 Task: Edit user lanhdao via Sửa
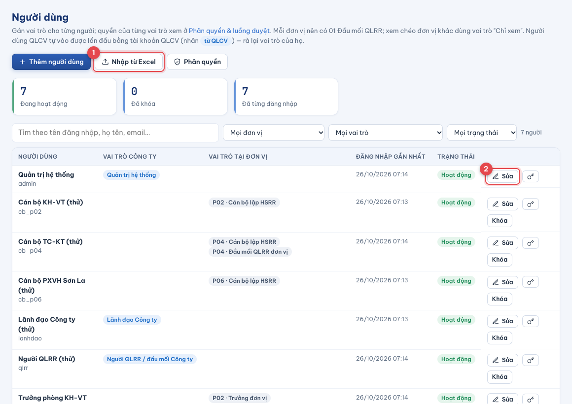coord(502,321)
